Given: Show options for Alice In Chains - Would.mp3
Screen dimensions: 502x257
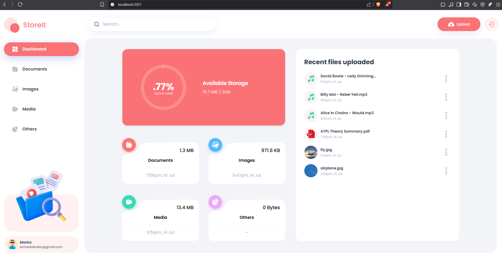Looking at the screenshot, I should [x=446, y=115].
